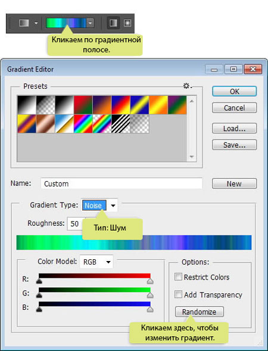The image size is (268, 351).
Task: Click the Save... button
Action: coord(234,145)
